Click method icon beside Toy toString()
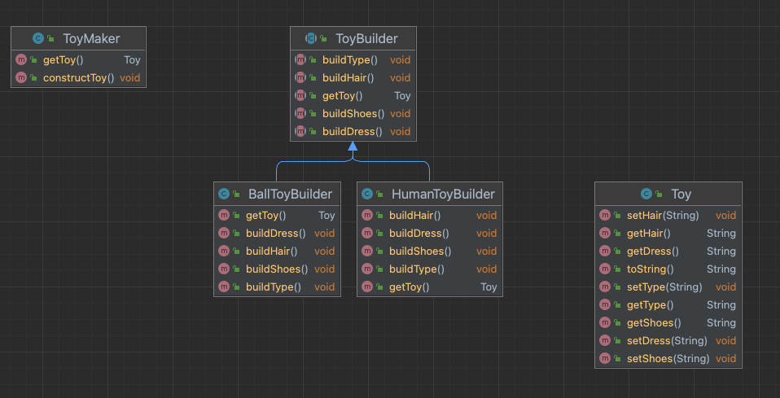 pos(605,269)
